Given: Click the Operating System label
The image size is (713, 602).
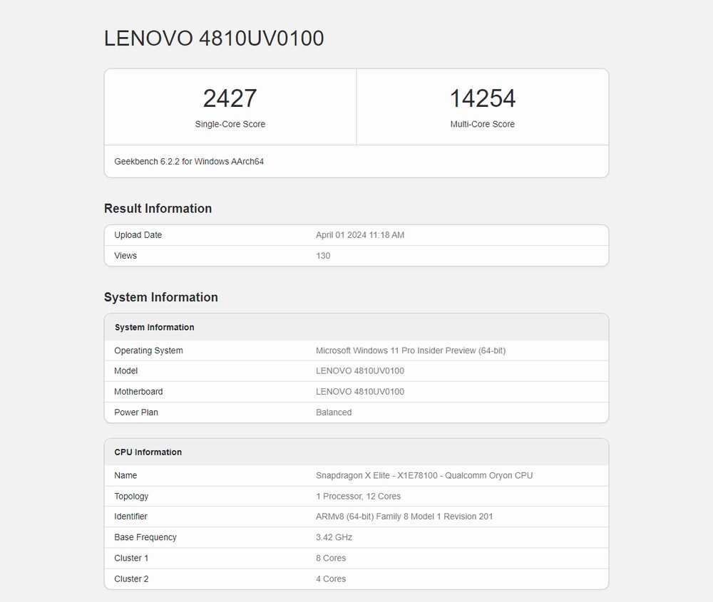Looking at the screenshot, I should point(148,351).
